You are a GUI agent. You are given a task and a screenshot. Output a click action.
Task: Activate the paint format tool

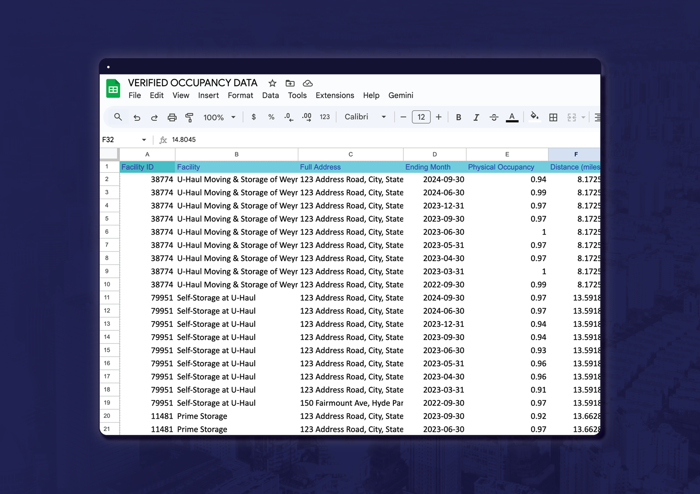tap(189, 117)
